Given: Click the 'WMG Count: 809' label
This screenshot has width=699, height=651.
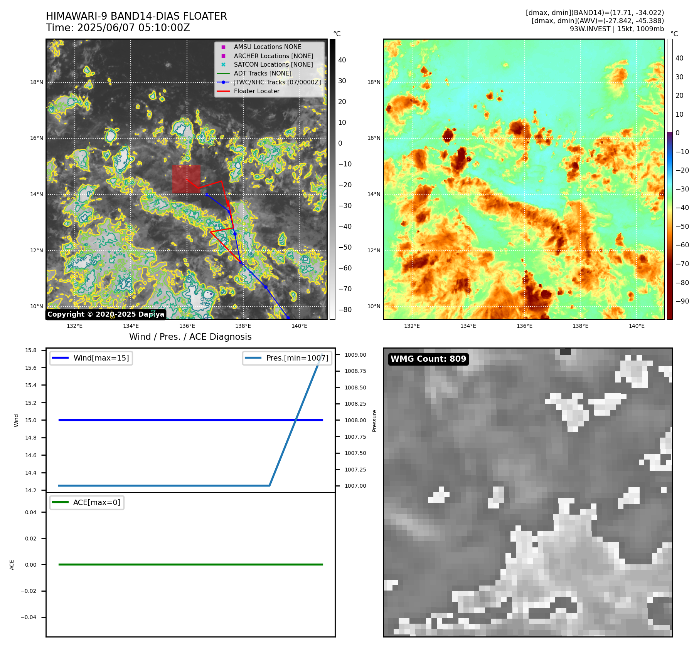Looking at the screenshot, I should pos(428,359).
